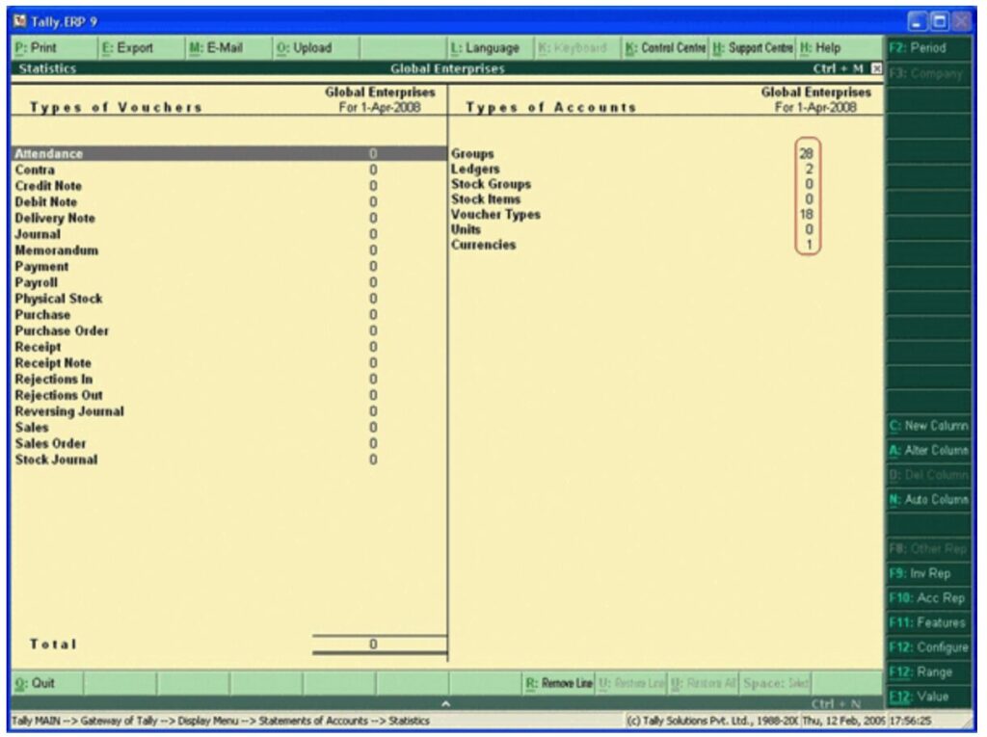The image size is (987, 737).
Task: Open the M: E-Mail option
Action: pos(228,48)
